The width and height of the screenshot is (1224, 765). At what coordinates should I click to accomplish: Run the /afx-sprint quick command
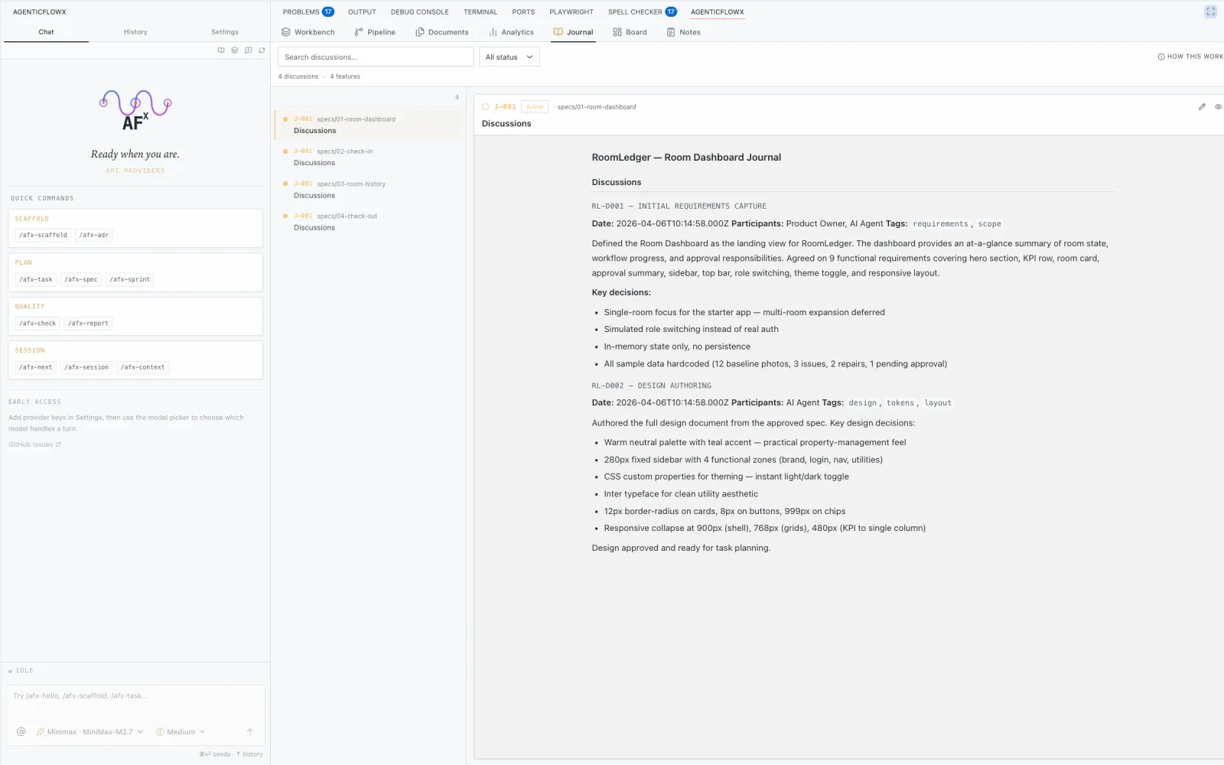click(x=130, y=279)
